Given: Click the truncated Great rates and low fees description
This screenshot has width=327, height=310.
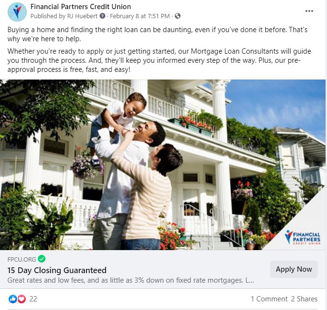Looking at the screenshot, I should [131, 280].
